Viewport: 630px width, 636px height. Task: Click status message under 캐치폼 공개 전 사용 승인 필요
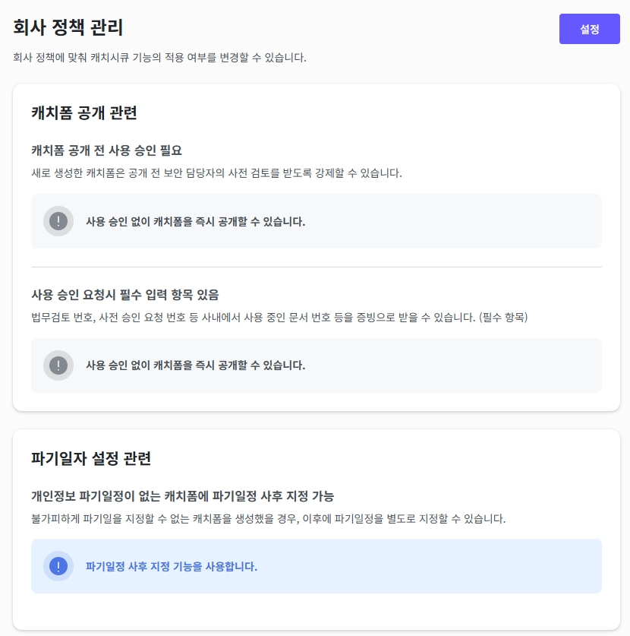(x=195, y=222)
